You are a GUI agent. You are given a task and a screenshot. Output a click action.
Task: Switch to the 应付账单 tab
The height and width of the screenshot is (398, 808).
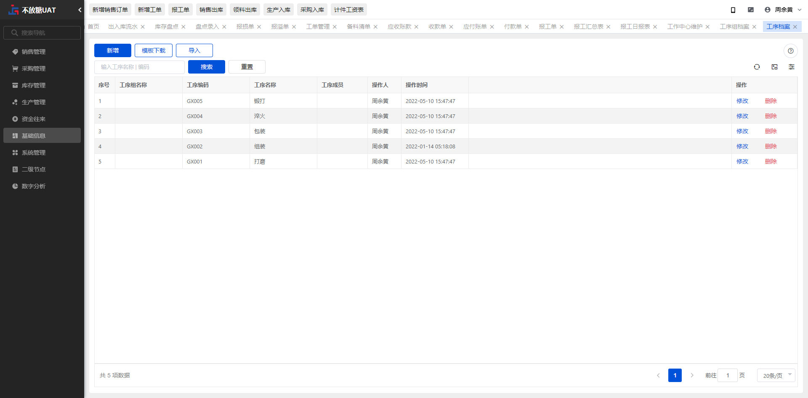[x=475, y=26]
